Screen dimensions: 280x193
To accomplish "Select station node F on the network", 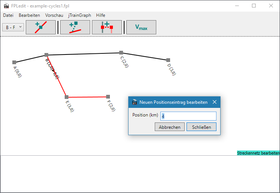I will (108, 97).
